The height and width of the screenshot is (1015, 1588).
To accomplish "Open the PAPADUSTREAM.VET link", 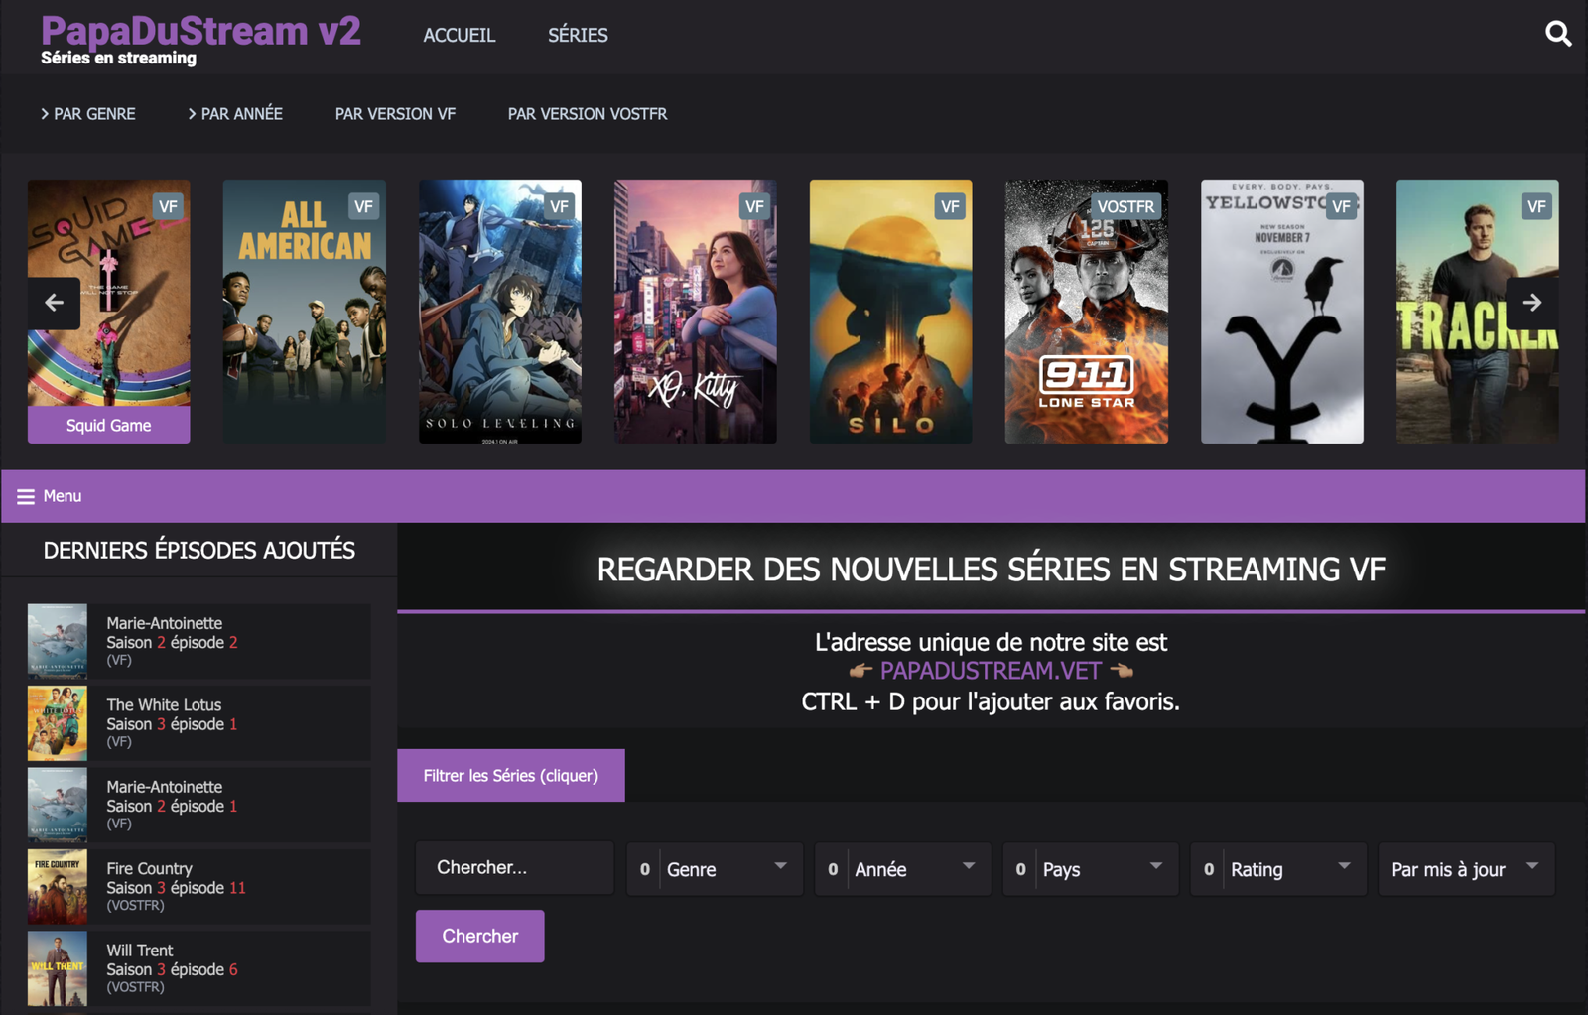I will [x=991, y=671].
